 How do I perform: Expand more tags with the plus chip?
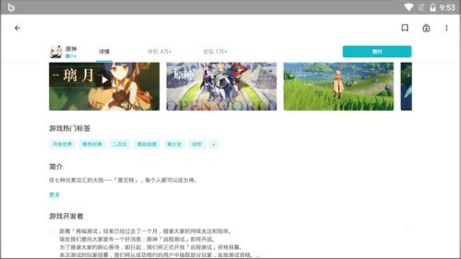pyautogui.click(x=213, y=144)
